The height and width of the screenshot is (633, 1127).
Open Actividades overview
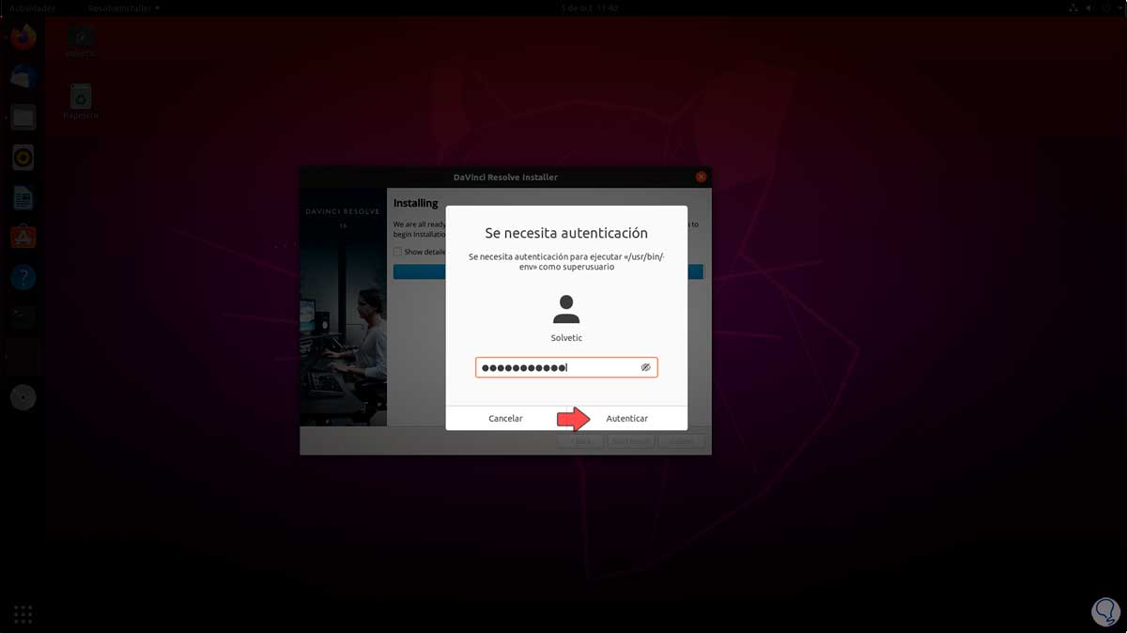tap(31, 8)
